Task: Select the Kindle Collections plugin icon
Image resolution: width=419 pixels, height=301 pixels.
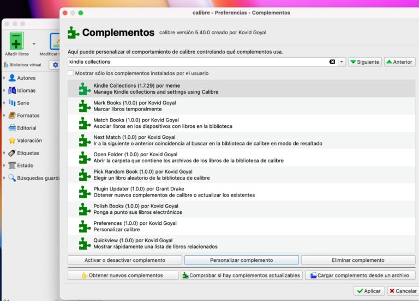Action: [85, 89]
